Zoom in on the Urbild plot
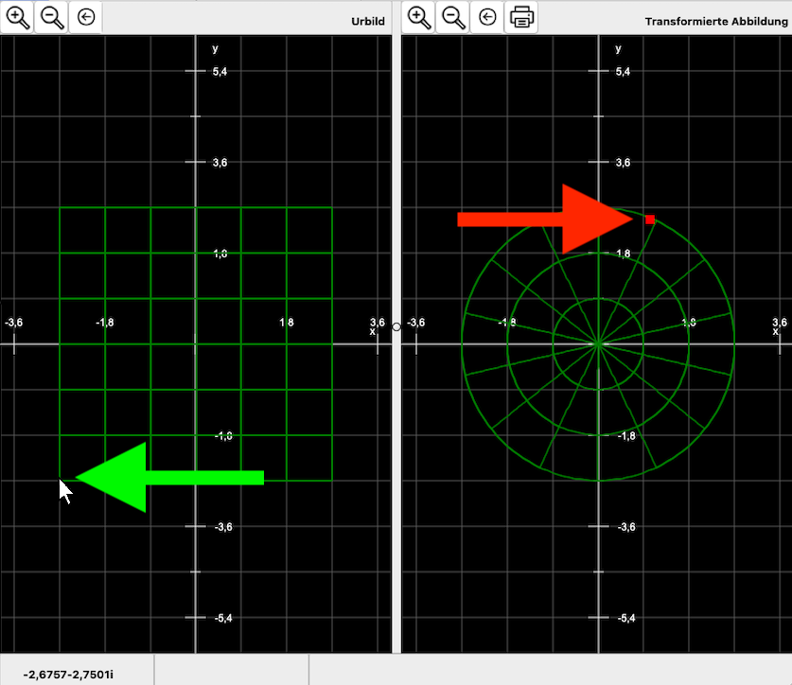This screenshot has height=685, width=792. point(18,17)
